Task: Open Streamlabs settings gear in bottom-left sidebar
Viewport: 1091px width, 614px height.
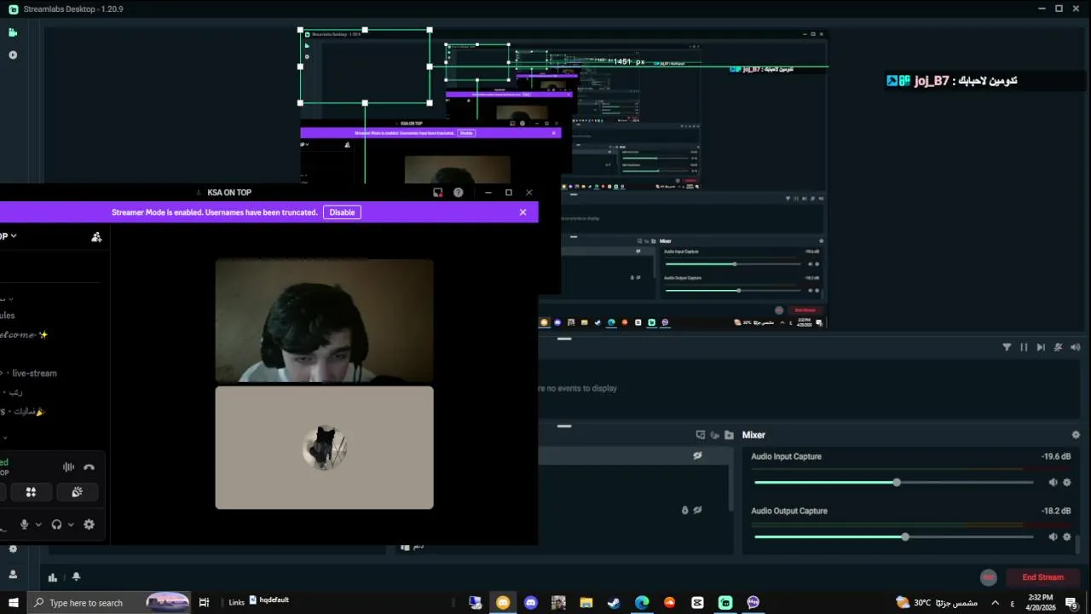Action: [13, 549]
